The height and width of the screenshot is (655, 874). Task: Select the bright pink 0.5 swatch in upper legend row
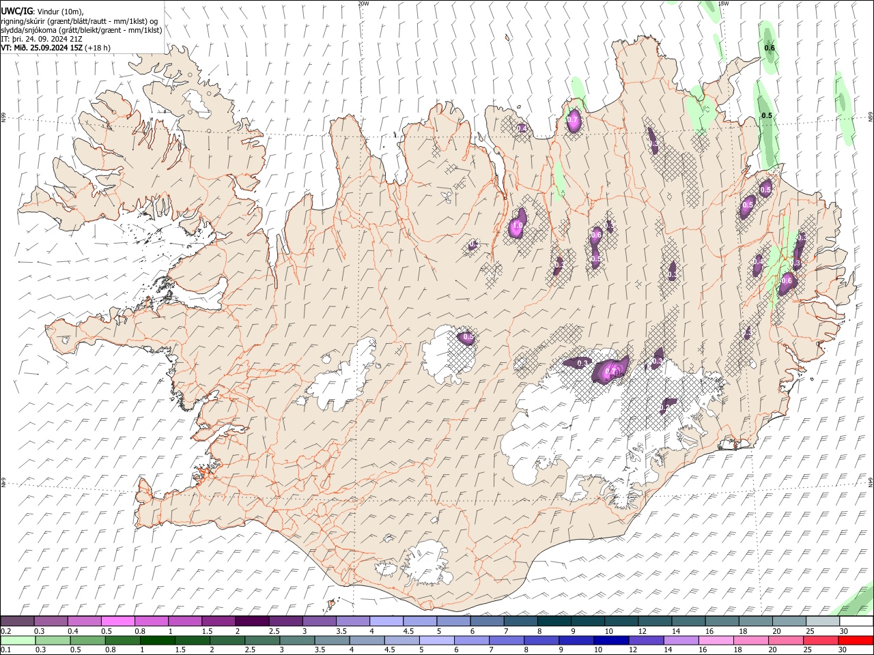tap(118, 622)
